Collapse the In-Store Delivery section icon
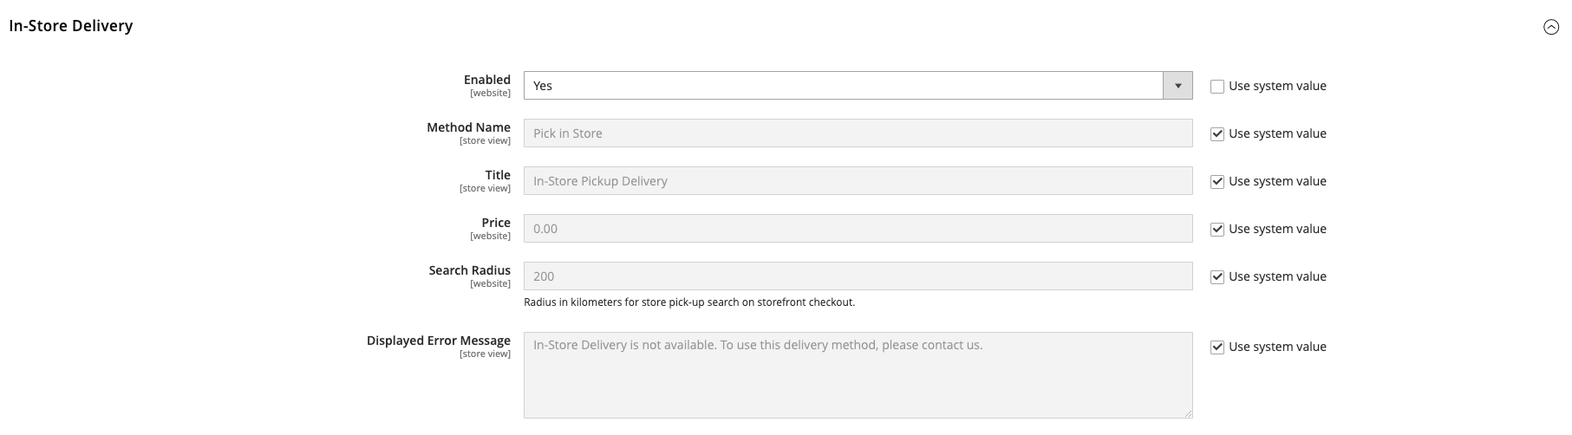The image size is (1572, 435). click(1551, 28)
